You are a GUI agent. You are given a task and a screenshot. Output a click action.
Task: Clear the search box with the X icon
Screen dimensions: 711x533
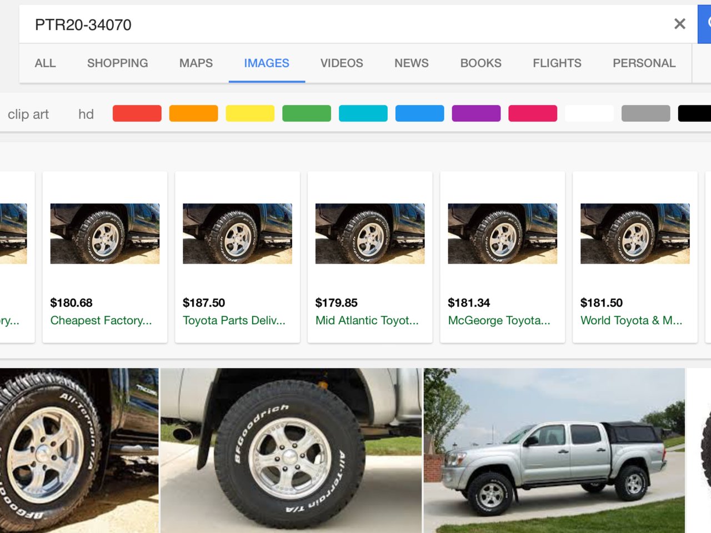tap(679, 24)
